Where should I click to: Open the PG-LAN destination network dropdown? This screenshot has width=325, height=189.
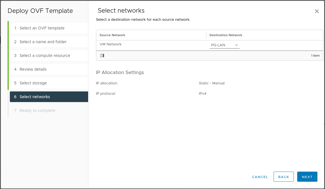point(225,45)
